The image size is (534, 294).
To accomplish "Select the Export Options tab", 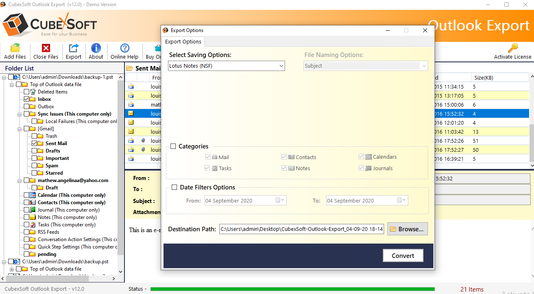I will click(x=183, y=42).
